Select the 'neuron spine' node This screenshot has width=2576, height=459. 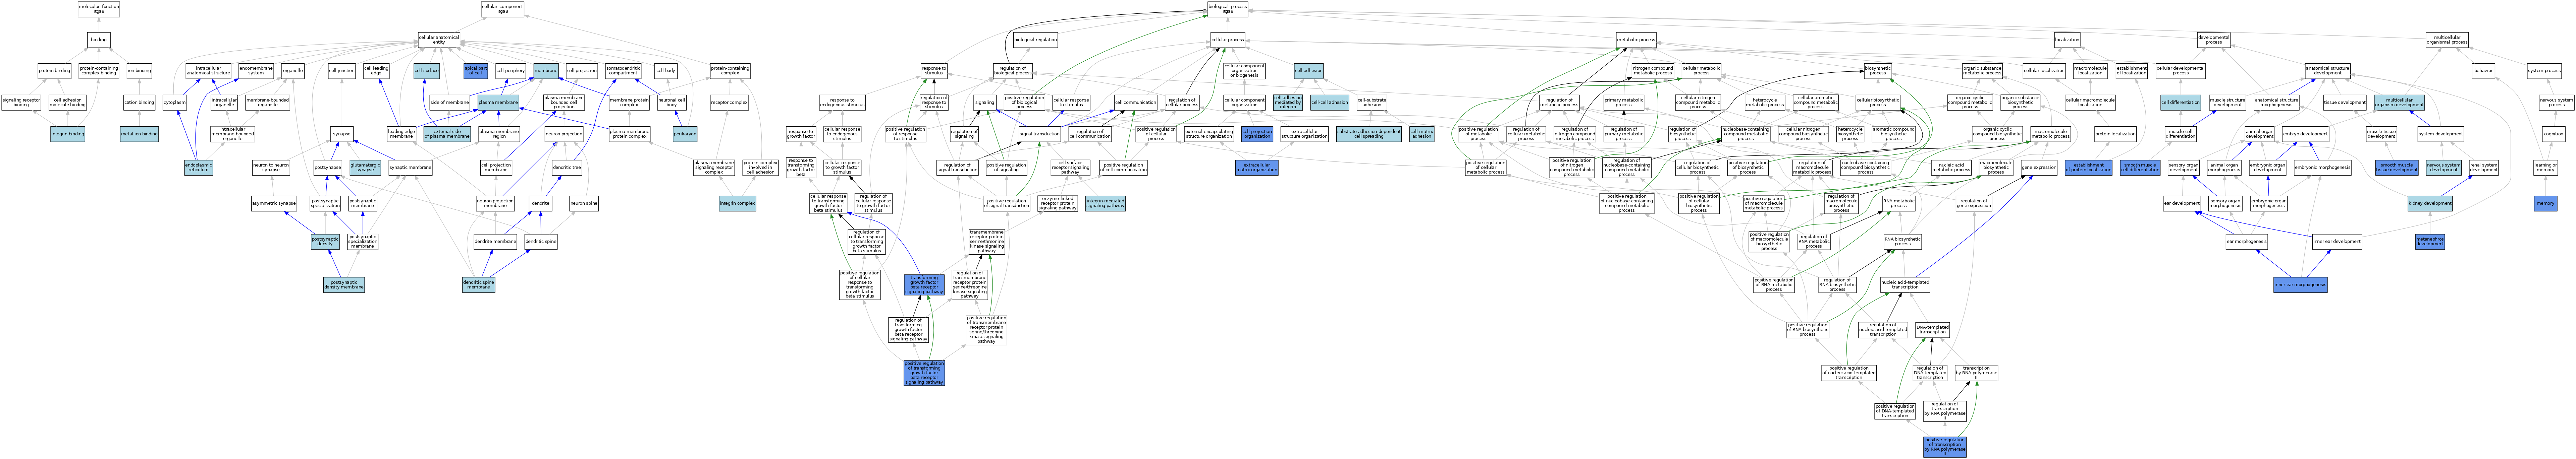click(x=584, y=204)
